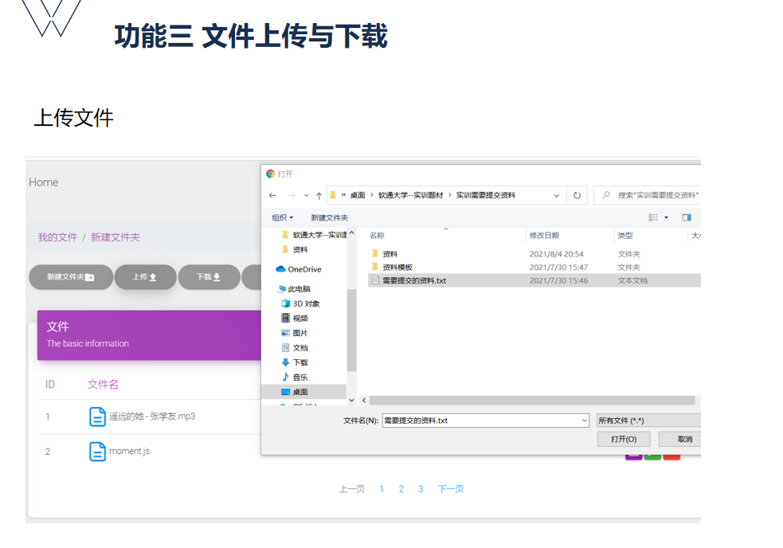Image resolution: width=783 pixels, height=548 pixels.
Task: Go to the next page with 下一页
Action: coord(450,488)
